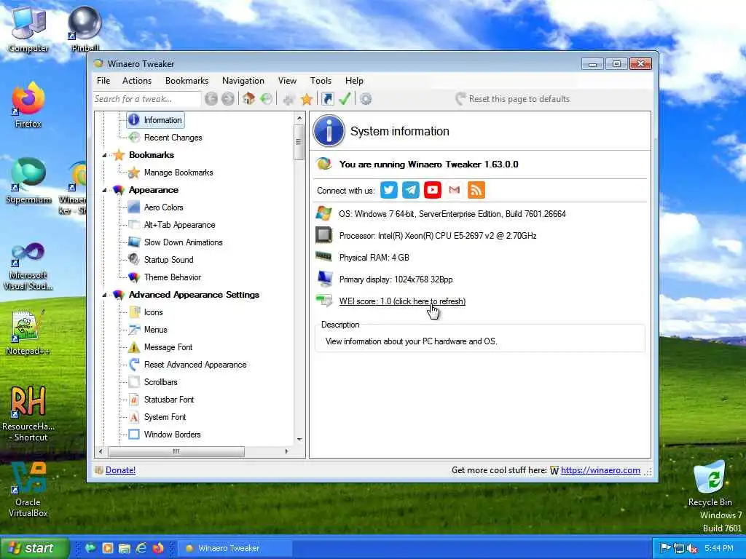
Task: Open the Bookmarks menu
Action: click(187, 81)
